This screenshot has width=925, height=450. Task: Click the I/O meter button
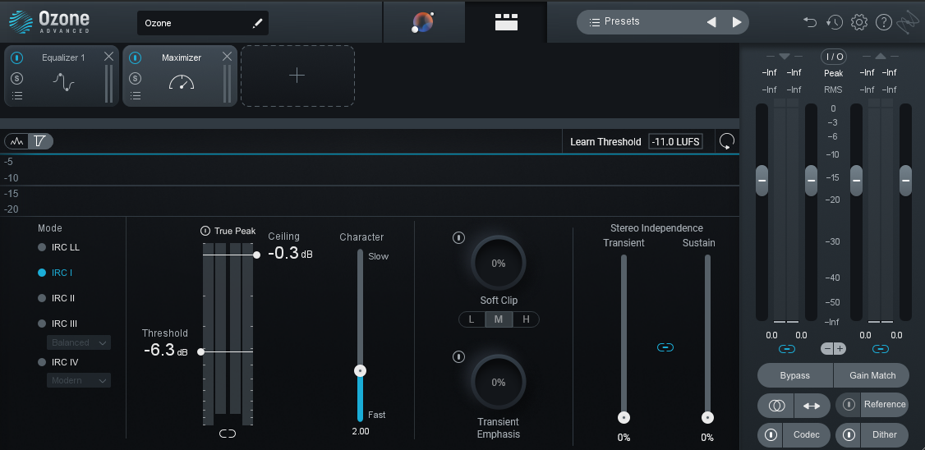coord(834,57)
